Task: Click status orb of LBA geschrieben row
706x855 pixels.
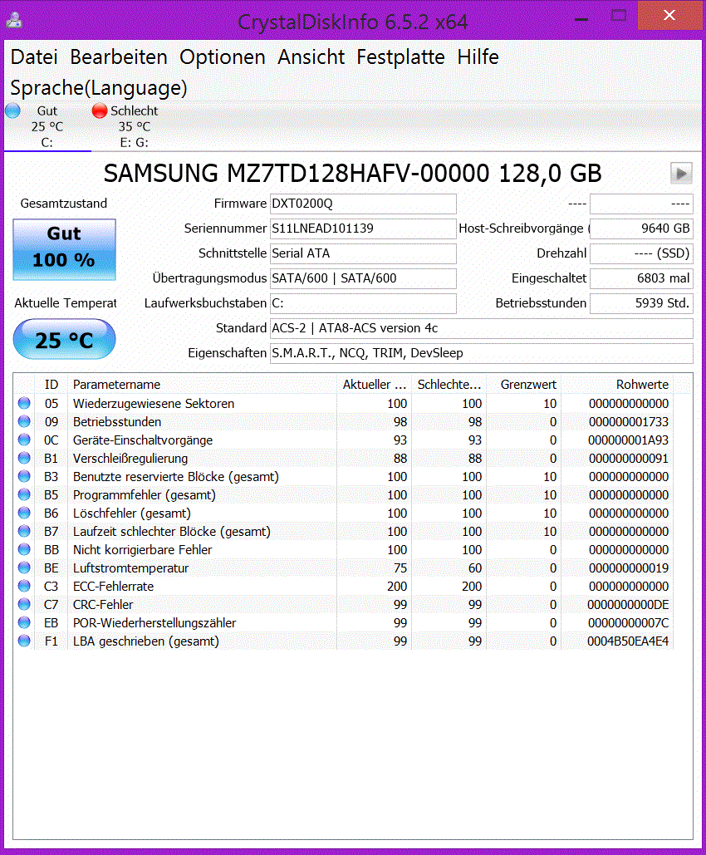Action: click(x=24, y=641)
